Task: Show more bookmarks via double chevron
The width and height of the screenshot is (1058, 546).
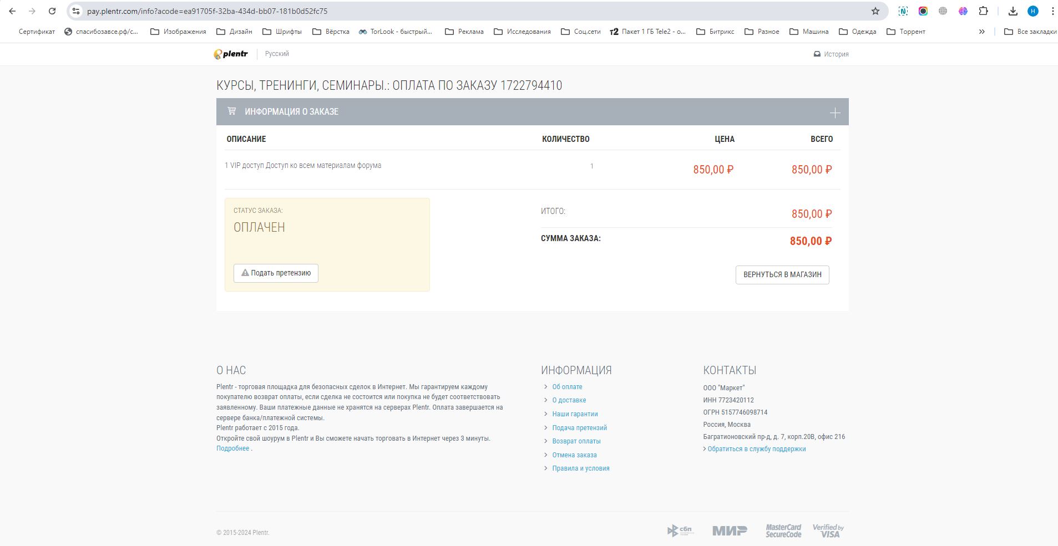Action: tap(982, 32)
